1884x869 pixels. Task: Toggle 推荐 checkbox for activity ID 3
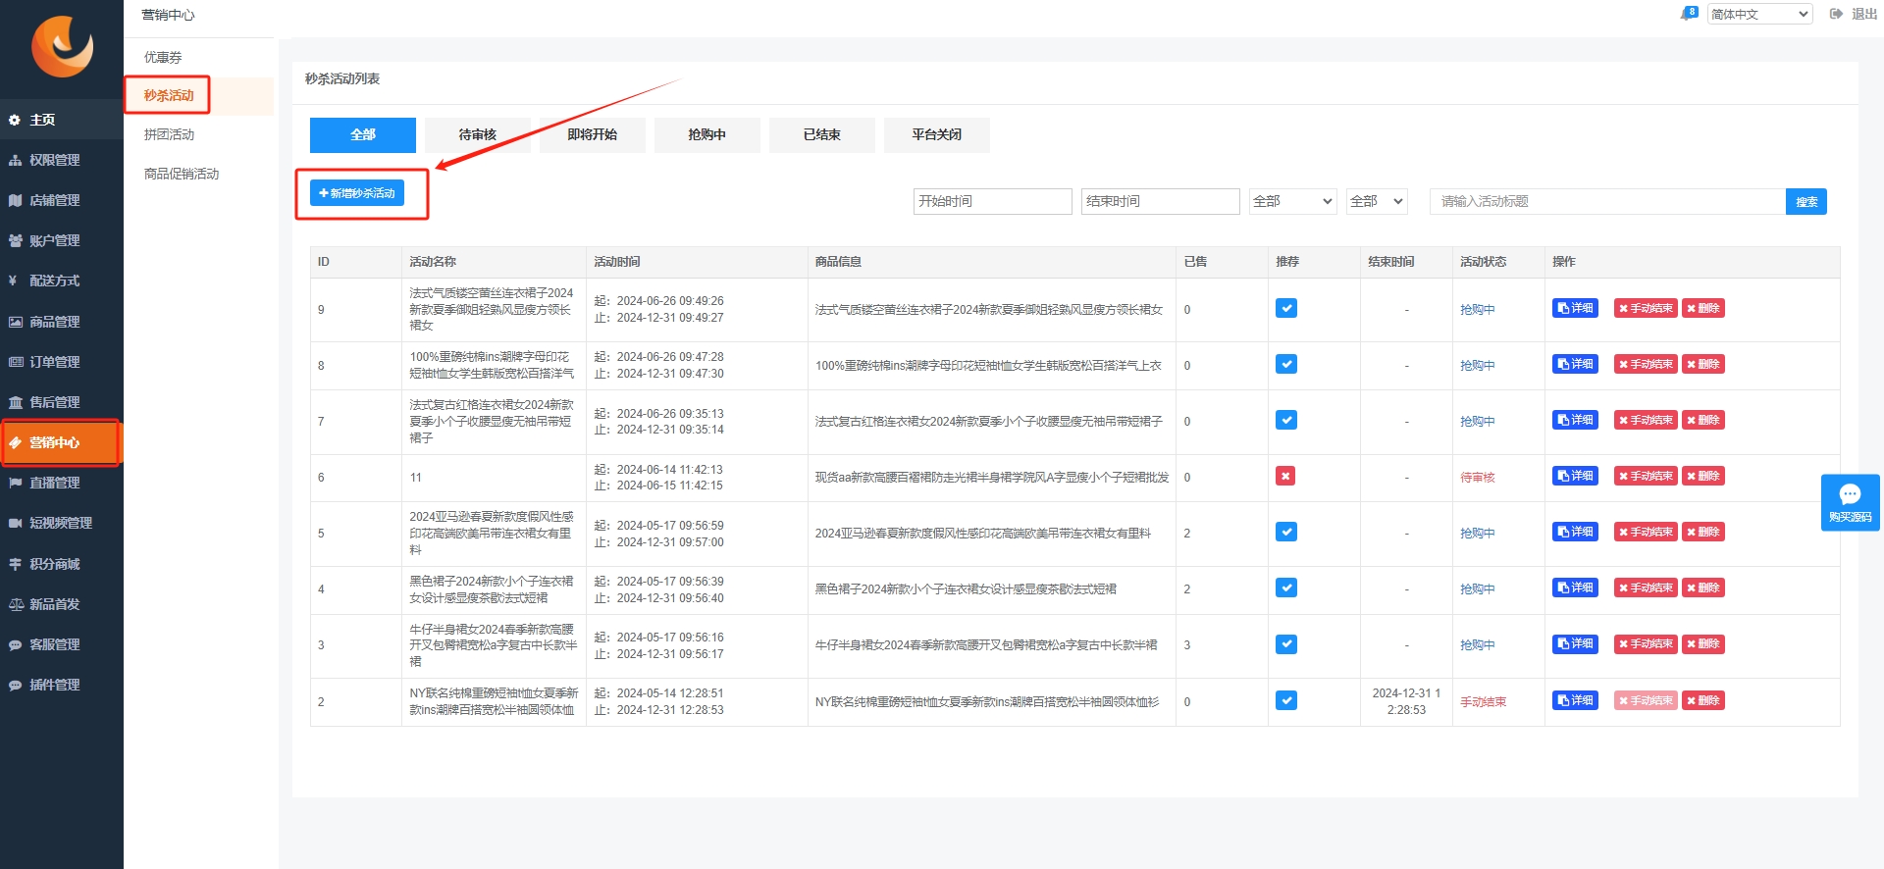point(1286,644)
